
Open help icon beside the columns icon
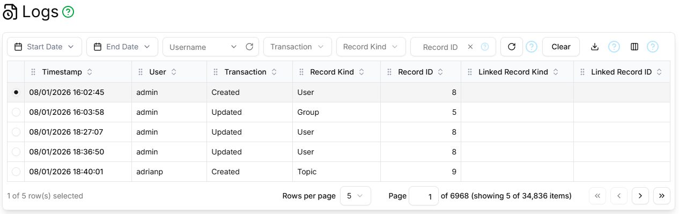[x=653, y=47]
